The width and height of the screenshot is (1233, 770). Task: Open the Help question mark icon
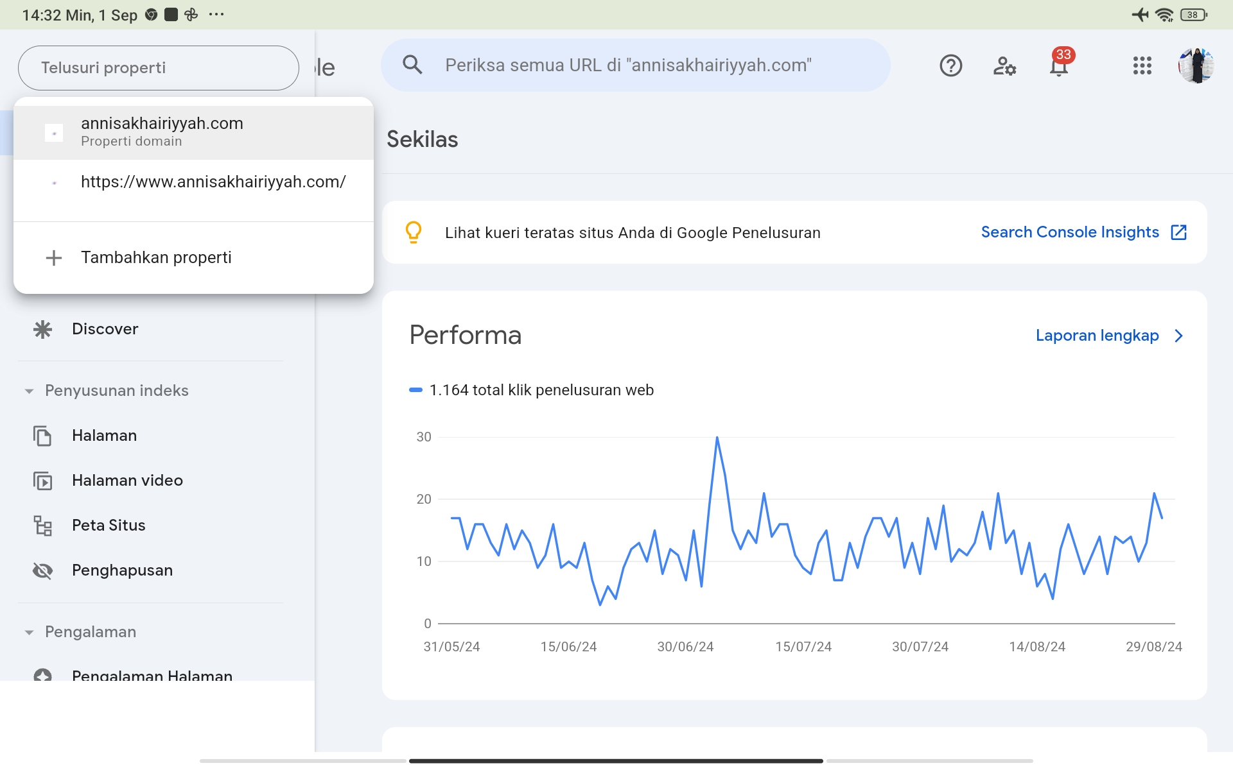pyautogui.click(x=950, y=65)
